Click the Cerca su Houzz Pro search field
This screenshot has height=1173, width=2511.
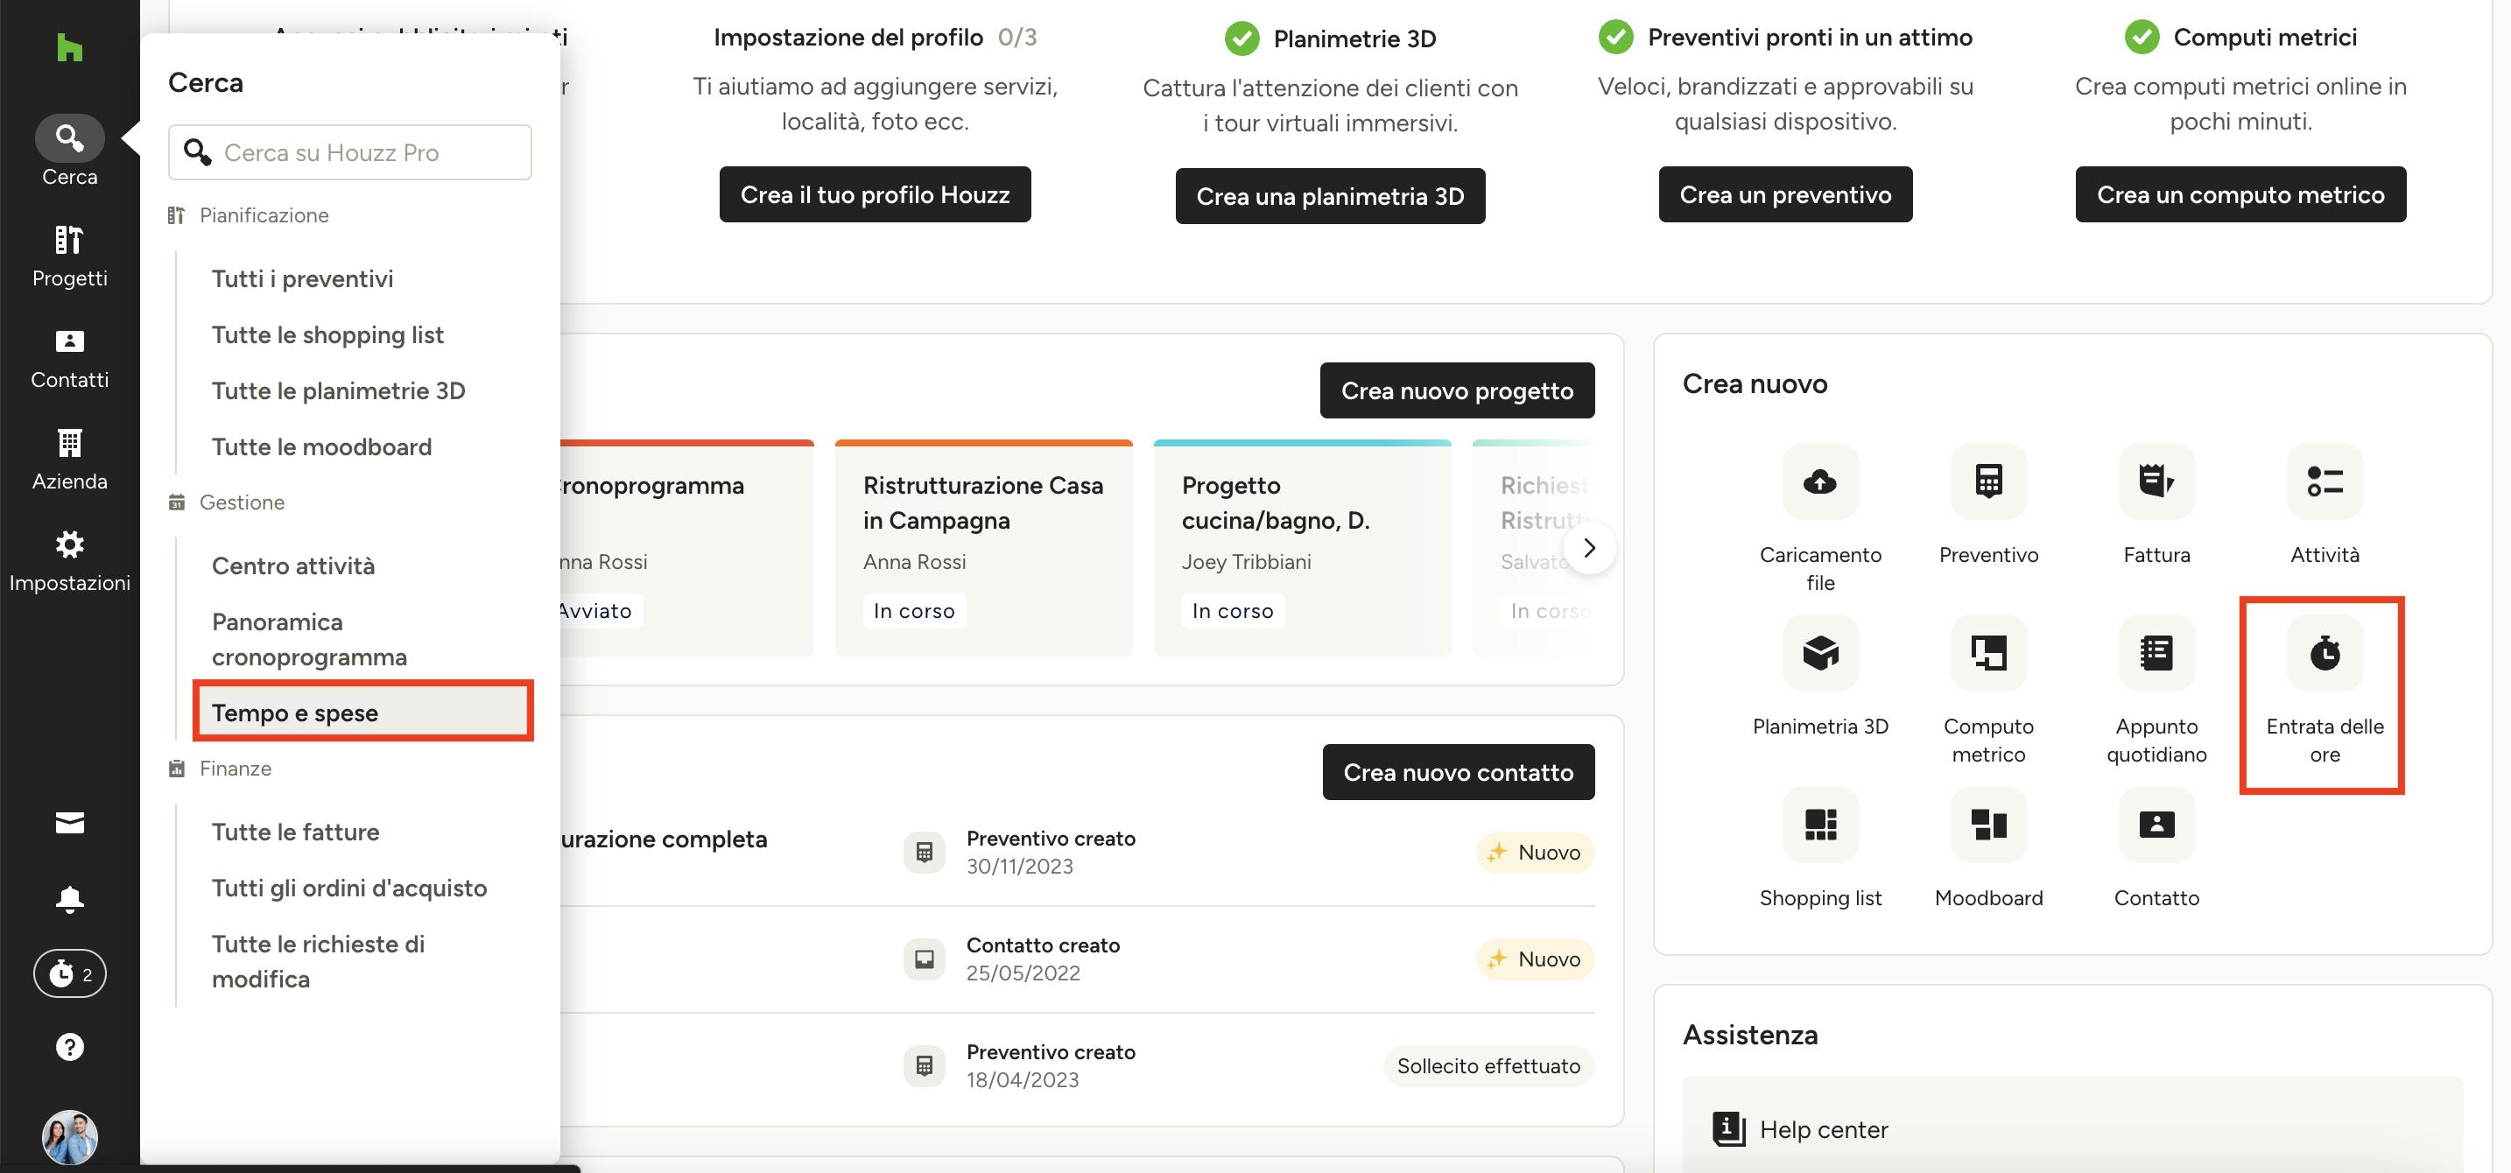pos(350,152)
